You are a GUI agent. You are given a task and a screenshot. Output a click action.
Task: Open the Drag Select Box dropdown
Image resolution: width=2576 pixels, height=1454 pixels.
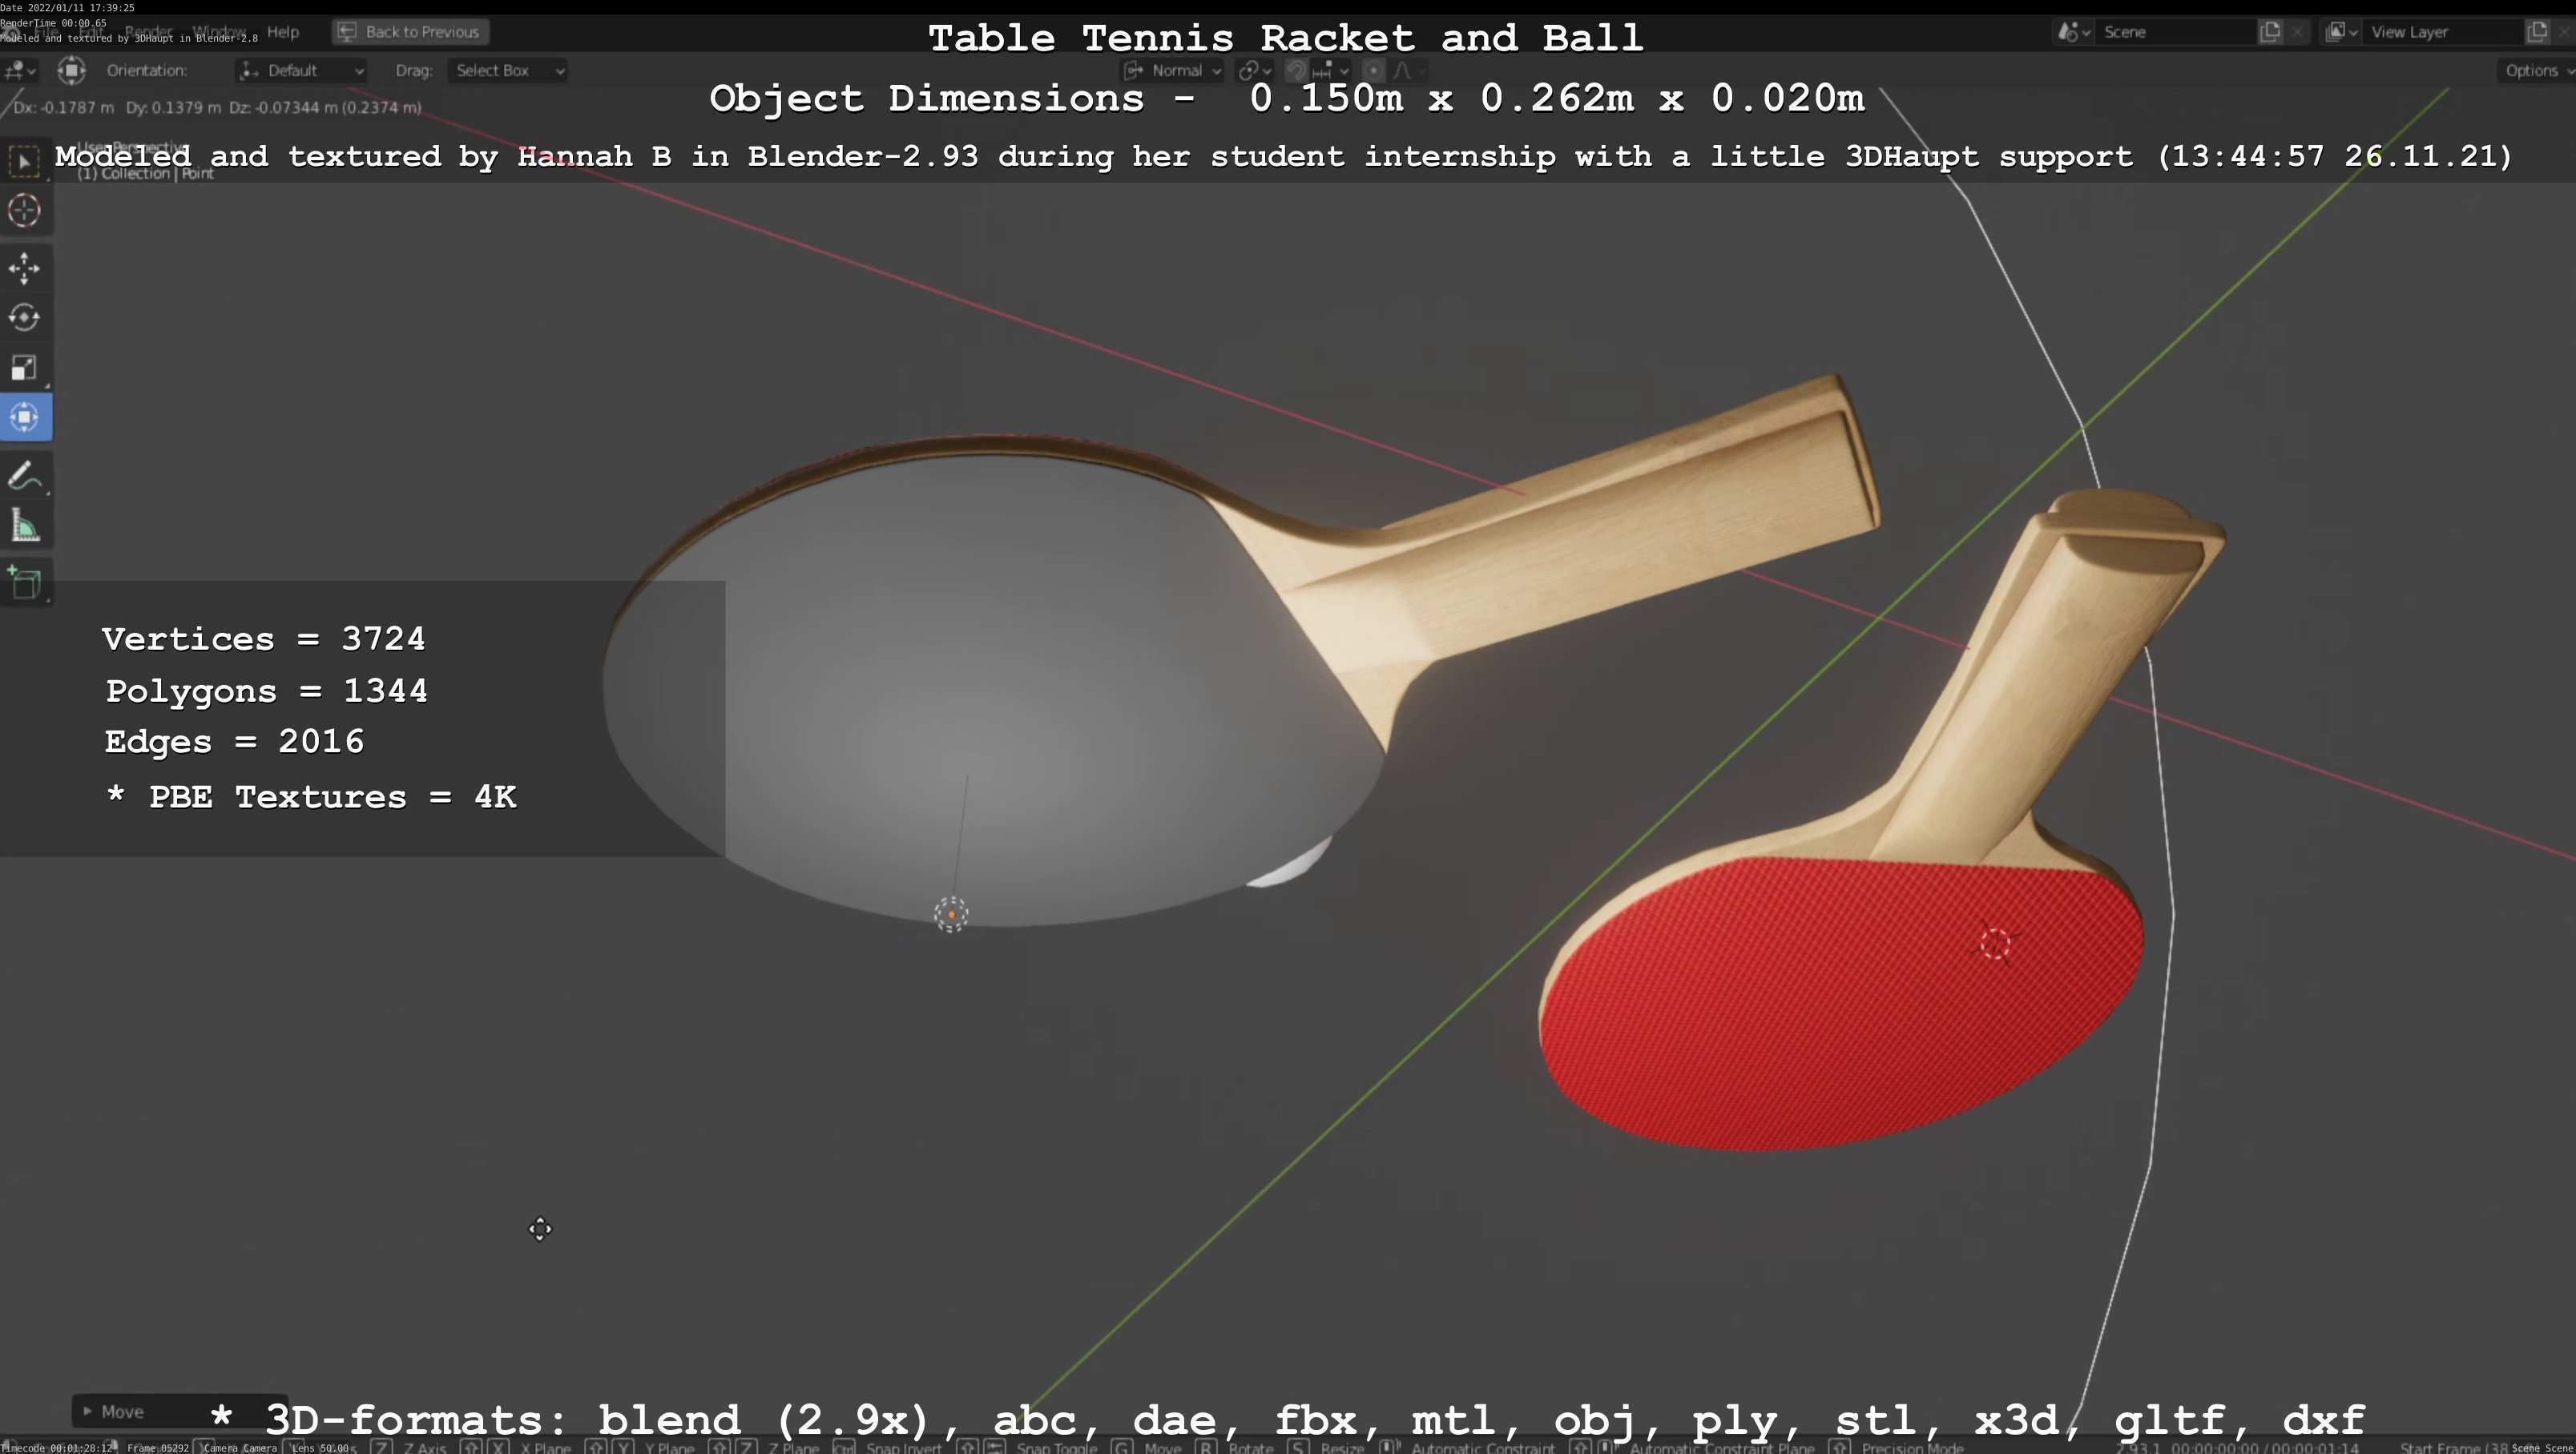coord(507,70)
